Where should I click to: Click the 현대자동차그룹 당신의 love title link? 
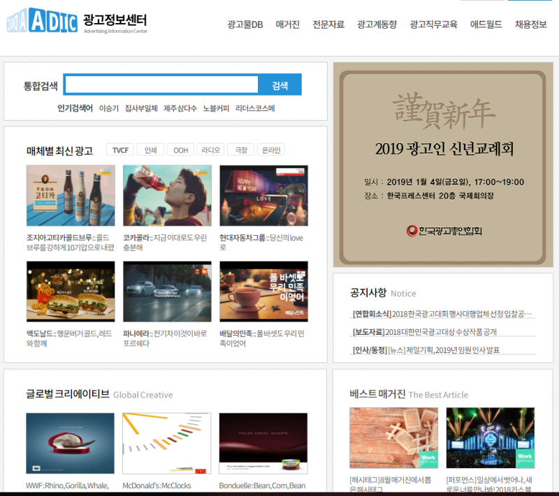pos(261,242)
